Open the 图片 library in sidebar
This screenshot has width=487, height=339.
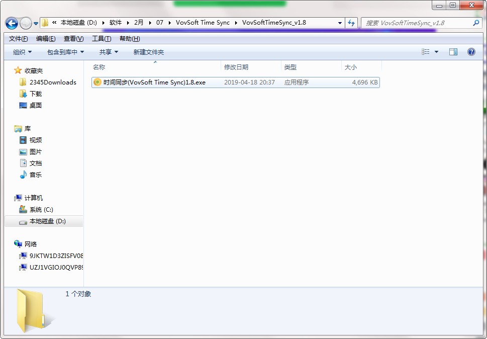(35, 151)
